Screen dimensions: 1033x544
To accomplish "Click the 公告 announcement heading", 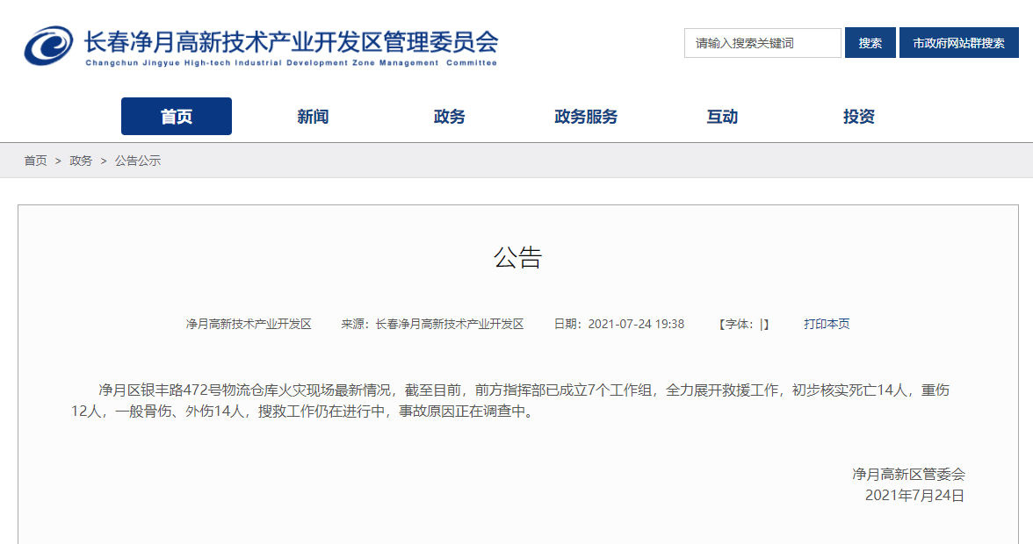I will [517, 257].
